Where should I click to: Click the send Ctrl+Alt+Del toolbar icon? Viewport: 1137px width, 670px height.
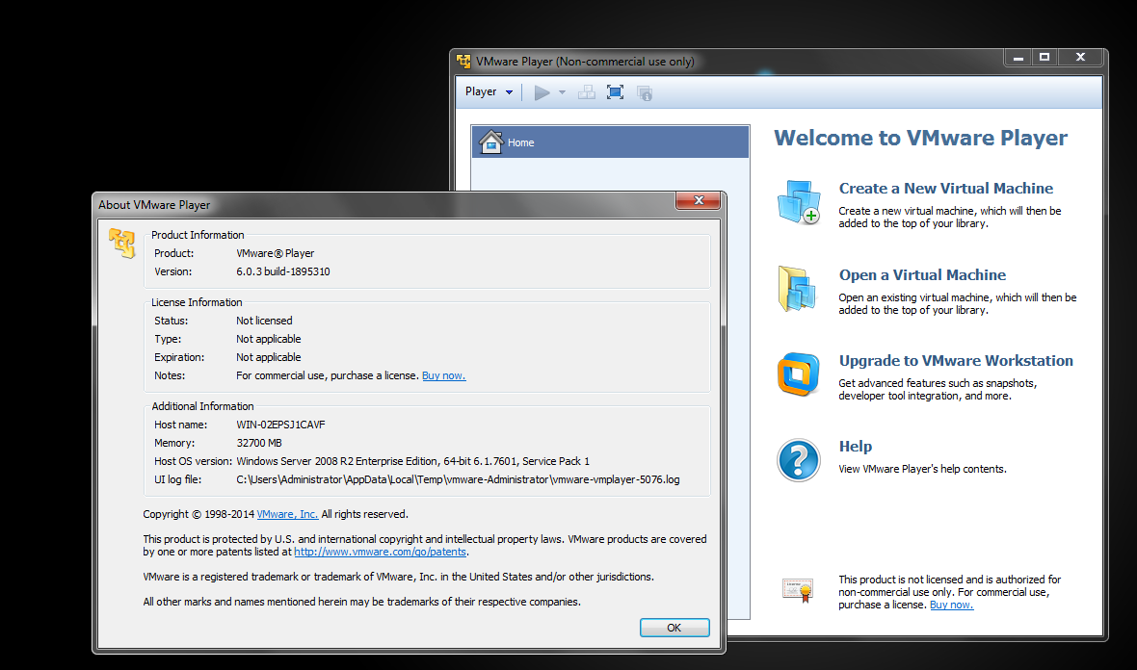(587, 92)
